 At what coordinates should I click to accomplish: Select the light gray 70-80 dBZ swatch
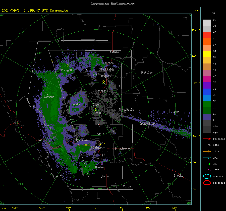[207, 23]
